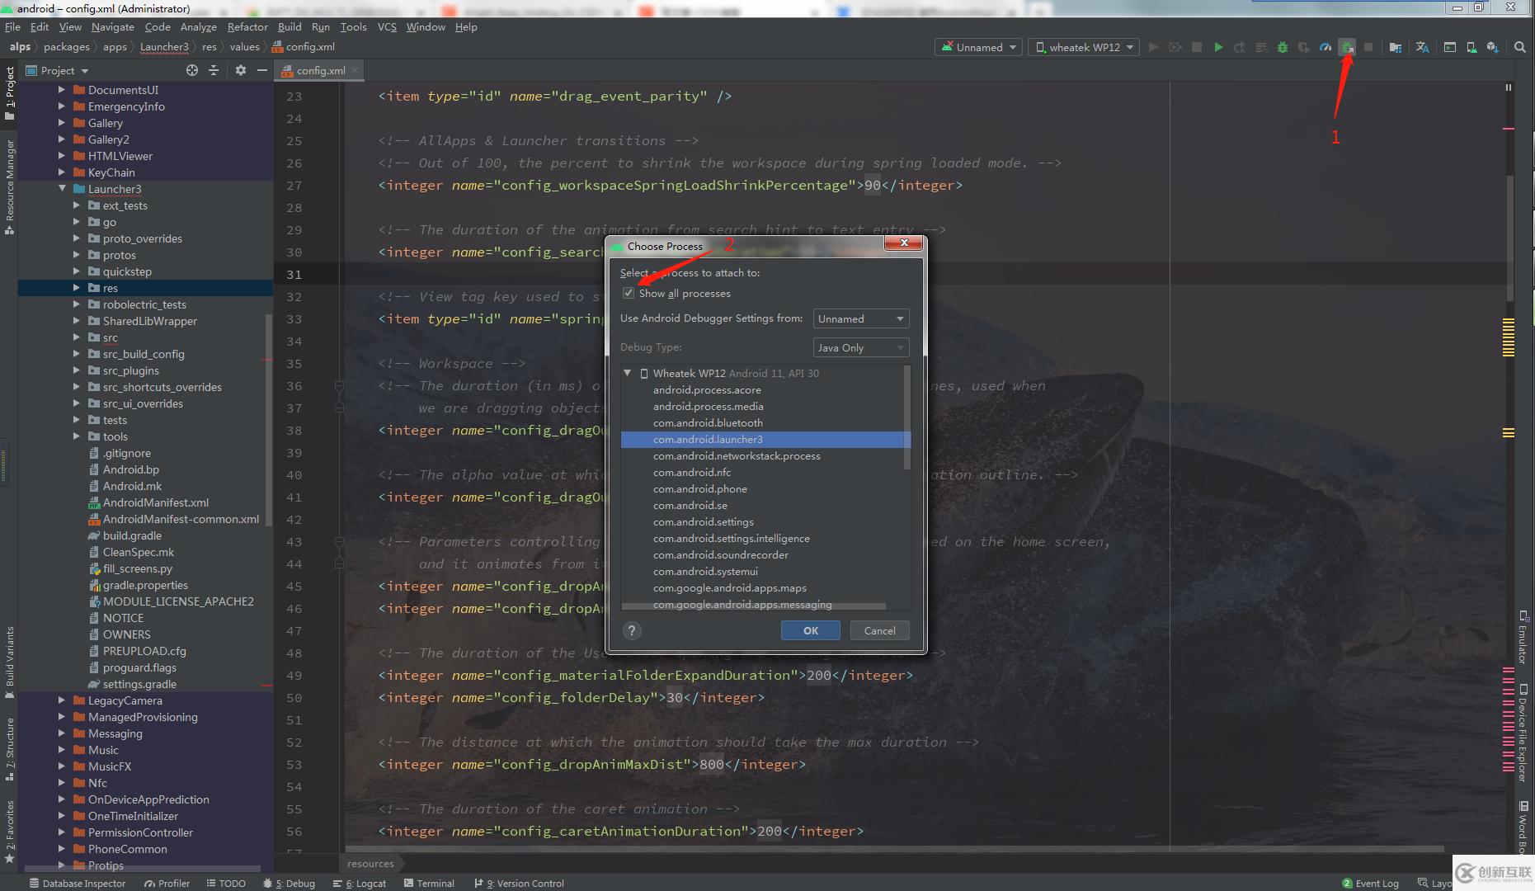Open the wheatek WP12 device dropdown

click(1085, 48)
